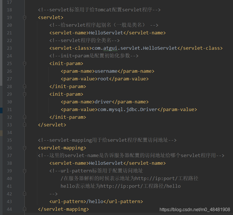The image size is (233, 215).
Task: Click comment about Tomcat on line 18
Action: (99, 10)
